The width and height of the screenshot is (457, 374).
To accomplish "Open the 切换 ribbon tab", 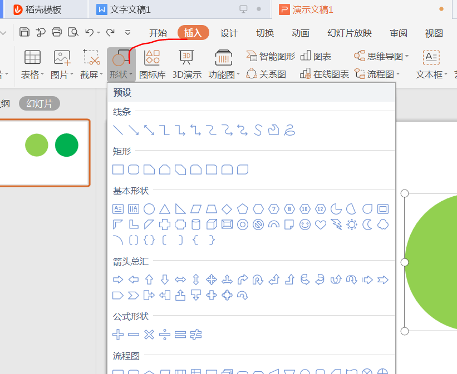I will [x=265, y=33].
